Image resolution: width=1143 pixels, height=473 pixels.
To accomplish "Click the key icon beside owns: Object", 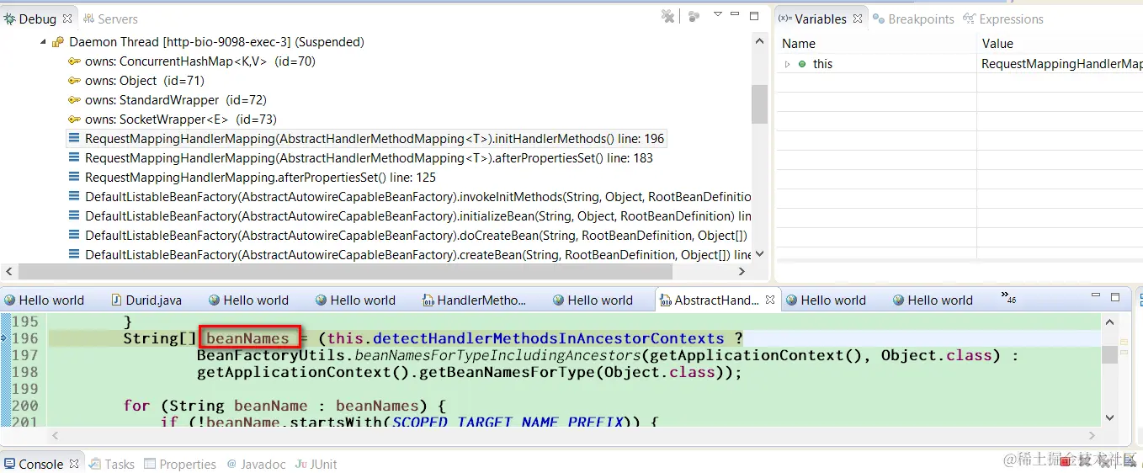I will click(x=74, y=81).
